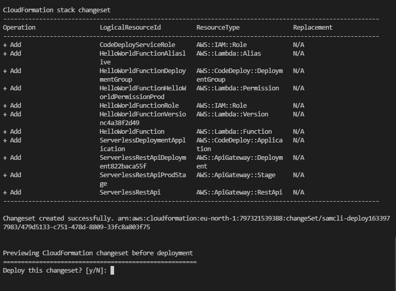The image size is (396, 291).
Task: Click 'Previewing CloudFormation changeset before deployment' text
Action: (98, 253)
